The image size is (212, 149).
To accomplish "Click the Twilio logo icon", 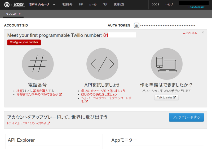I will pyautogui.click(x=7, y=5).
